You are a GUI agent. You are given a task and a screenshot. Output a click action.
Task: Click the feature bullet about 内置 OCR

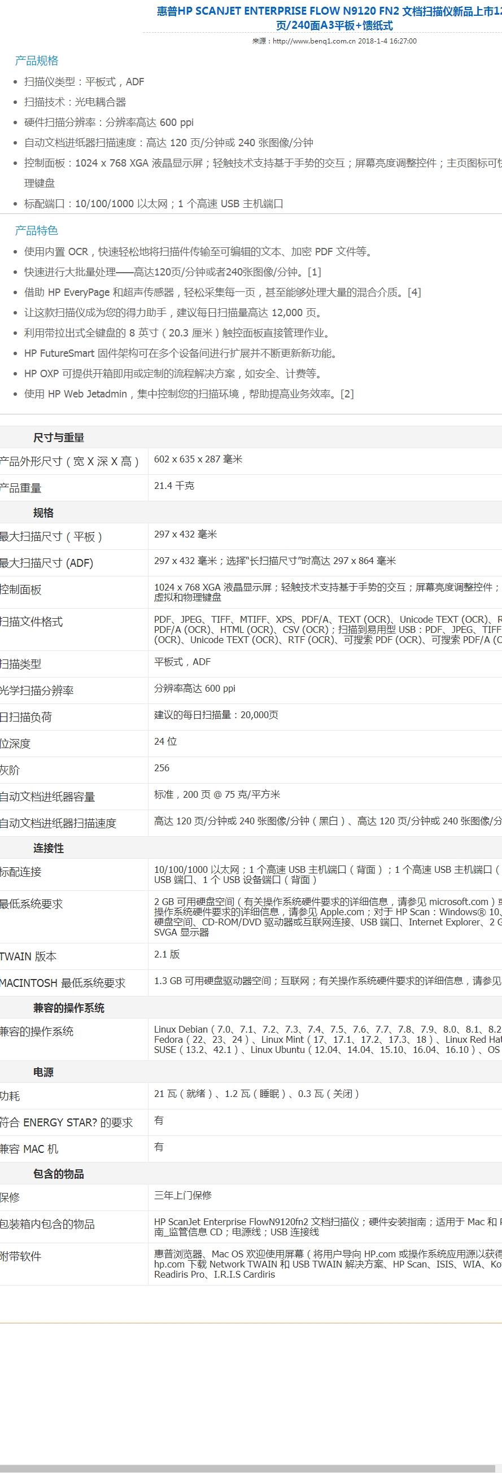[199, 252]
